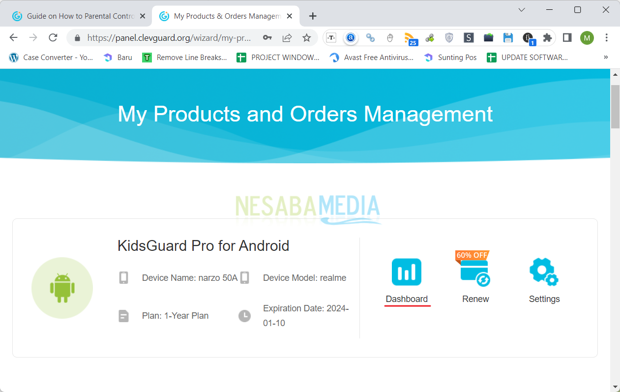Click the green binoculars extension icon
The width and height of the screenshot is (620, 392).
[430, 38]
